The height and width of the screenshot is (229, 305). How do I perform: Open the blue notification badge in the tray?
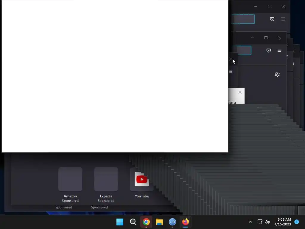297,222
